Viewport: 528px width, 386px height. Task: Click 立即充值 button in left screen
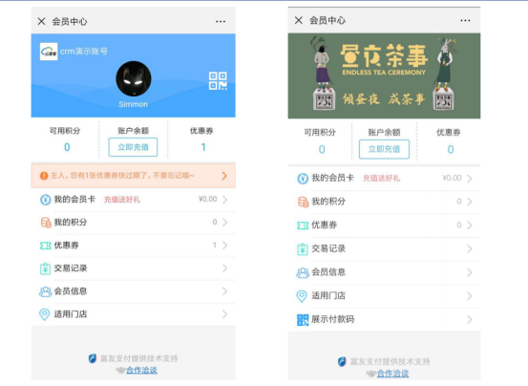point(133,147)
